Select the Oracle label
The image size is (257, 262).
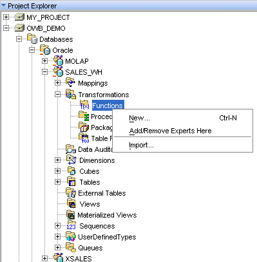(62, 50)
